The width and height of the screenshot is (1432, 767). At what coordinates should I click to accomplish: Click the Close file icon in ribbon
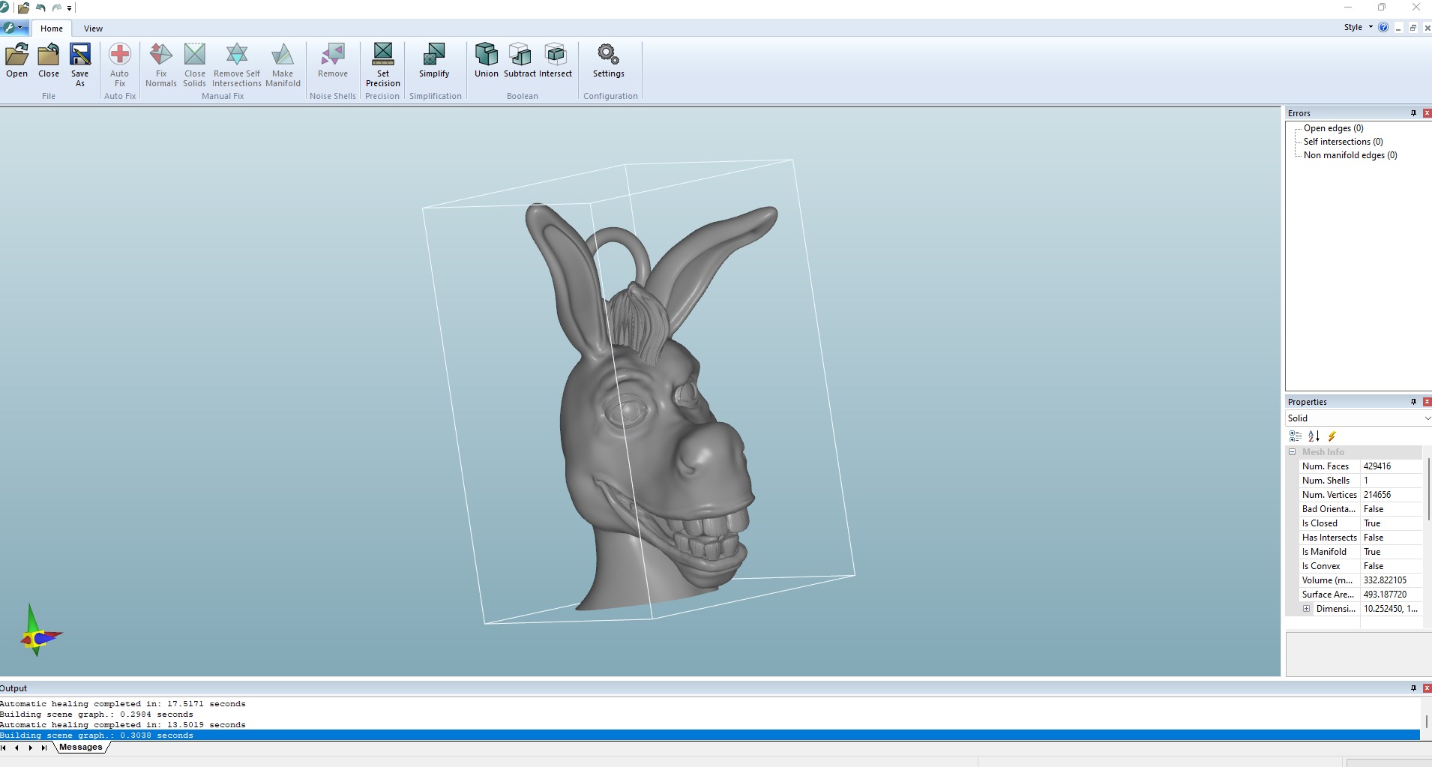pyautogui.click(x=49, y=61)
